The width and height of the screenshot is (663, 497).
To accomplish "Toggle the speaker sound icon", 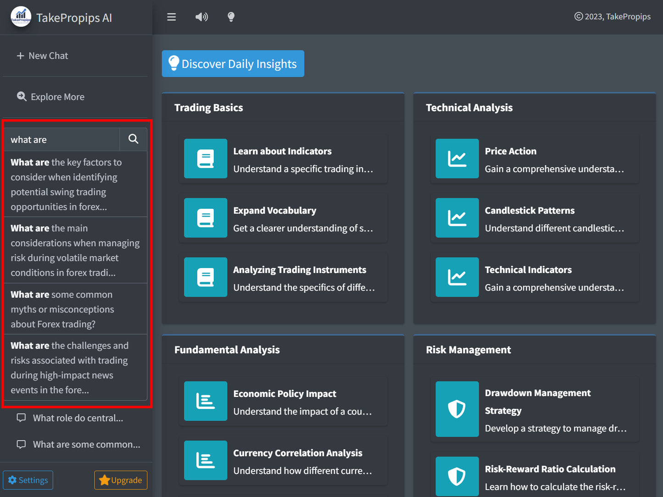I will click(x=201, y=17).
